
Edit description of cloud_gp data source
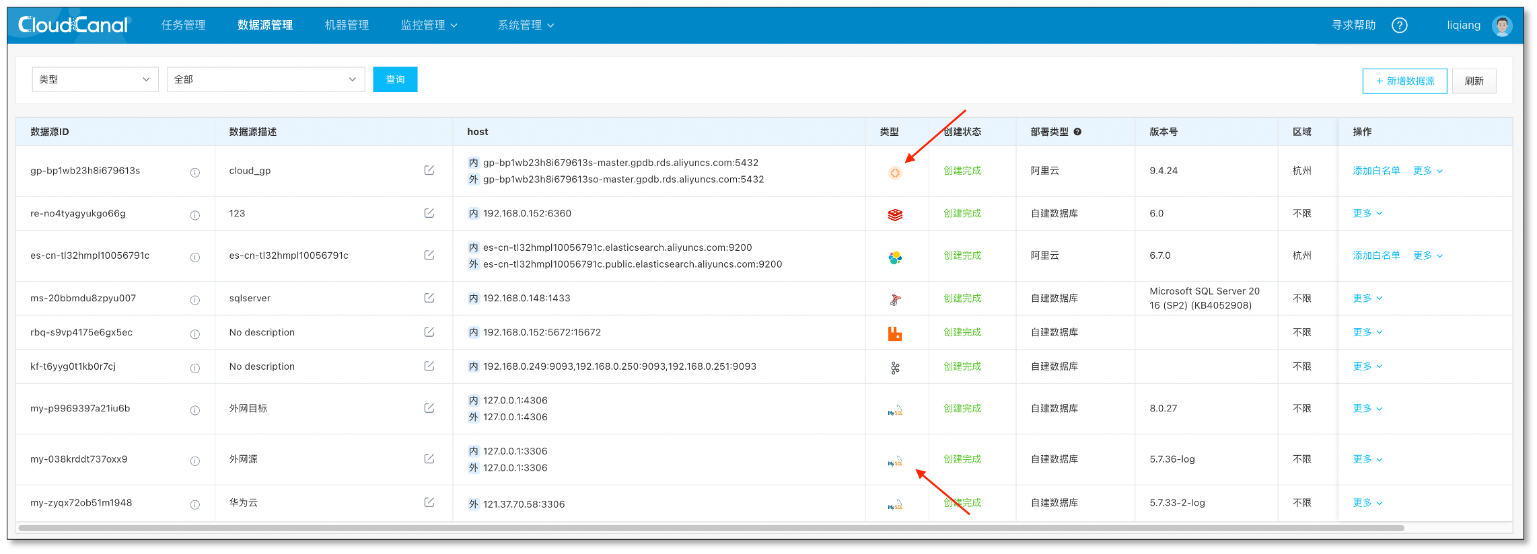tap(429, 171)
